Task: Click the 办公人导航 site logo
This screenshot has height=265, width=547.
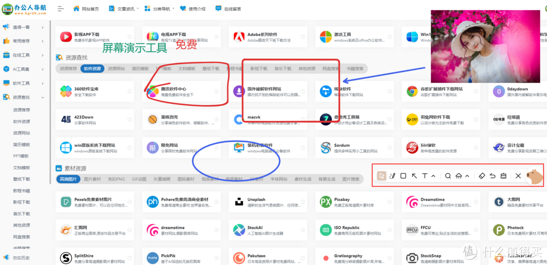Action: 24,9
